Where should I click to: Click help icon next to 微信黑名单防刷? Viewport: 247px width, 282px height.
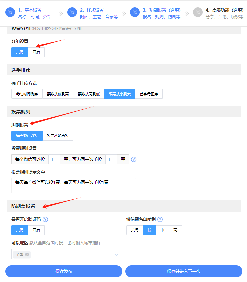pos(160,219)
